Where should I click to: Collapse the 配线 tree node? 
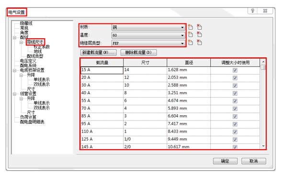pos(15,38)
